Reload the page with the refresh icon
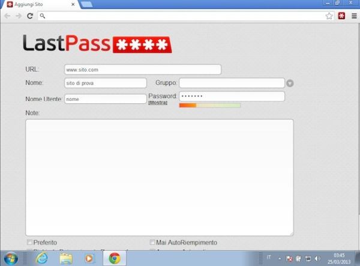 click(x=30, y=16)
